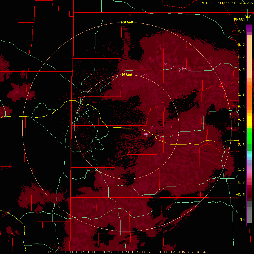This screenshot has width=254, height=254.
Task: Click the "NEXLAB-College of DuPage" credit text
Action: pyautogui.click(x=225, y=3)
